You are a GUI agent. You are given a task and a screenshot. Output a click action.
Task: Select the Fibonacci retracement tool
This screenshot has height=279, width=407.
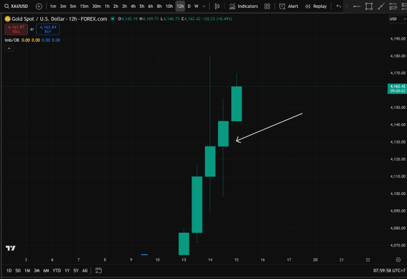(x=393, y=7)
